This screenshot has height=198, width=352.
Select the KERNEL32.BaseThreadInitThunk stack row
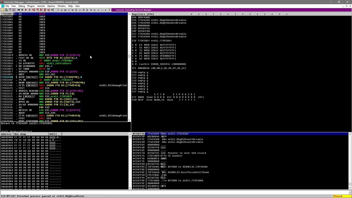click(241, 172)
